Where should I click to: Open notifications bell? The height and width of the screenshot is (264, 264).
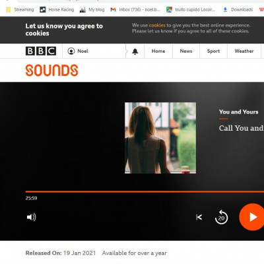point(135,51)
